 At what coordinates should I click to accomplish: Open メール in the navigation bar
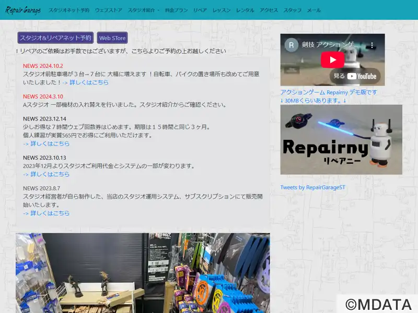coord(314,10)
